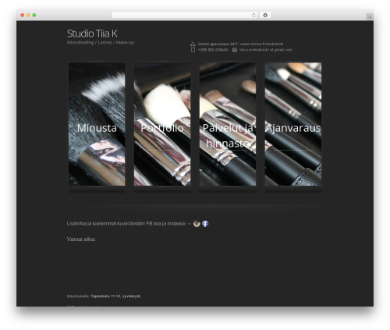Close the browser window with red button
The width and height of the screenshot is (390, 330).
click(23, 15)
